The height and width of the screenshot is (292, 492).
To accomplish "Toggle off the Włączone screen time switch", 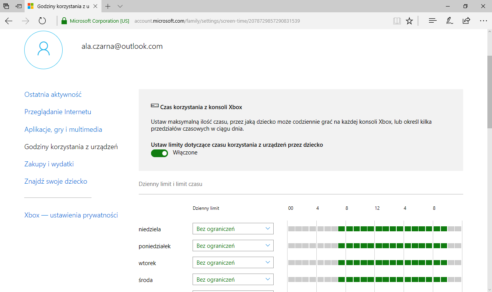I will pos(160,153).
